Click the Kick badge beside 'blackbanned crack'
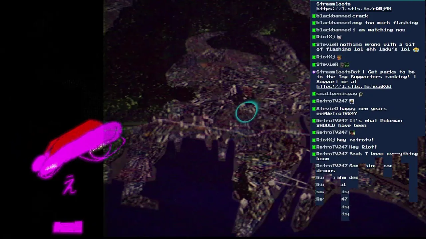 314,16
